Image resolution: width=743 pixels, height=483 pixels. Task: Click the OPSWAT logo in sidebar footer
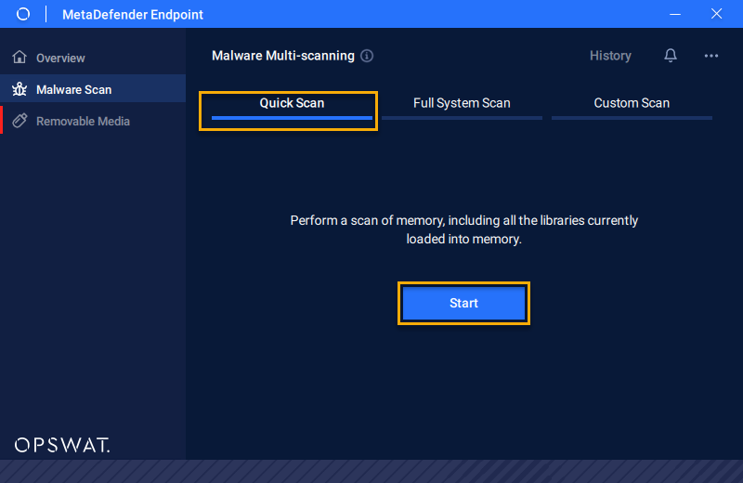[x=62, y=445]
